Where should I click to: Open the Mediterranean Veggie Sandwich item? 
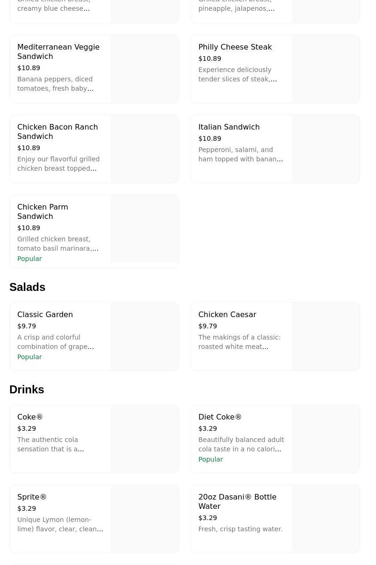click(58, 51)
